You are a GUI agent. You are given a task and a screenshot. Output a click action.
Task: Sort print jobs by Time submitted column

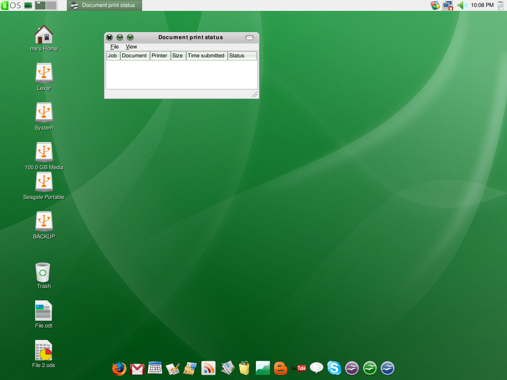coord(206,55)
